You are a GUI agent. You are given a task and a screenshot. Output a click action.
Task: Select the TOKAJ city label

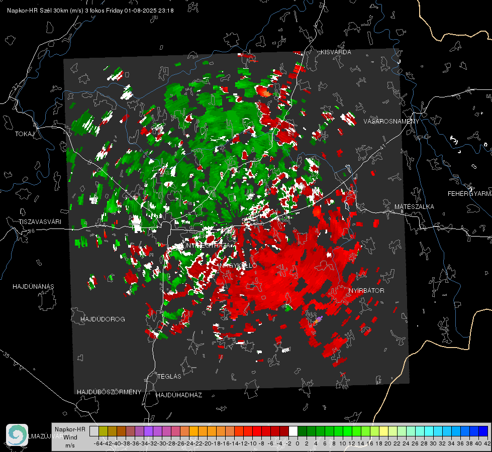pyautogui.click(x=25, y=134)
